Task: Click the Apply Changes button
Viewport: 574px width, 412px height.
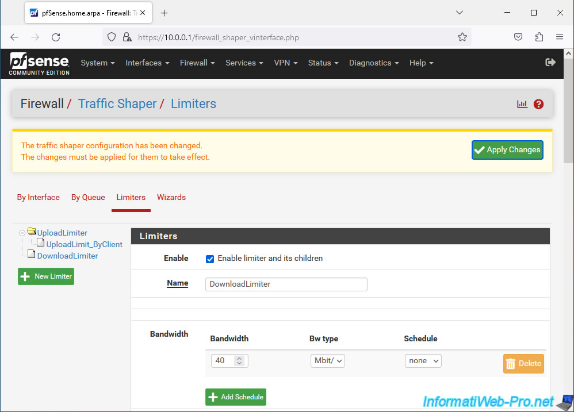Action: [x=507, y=150]
